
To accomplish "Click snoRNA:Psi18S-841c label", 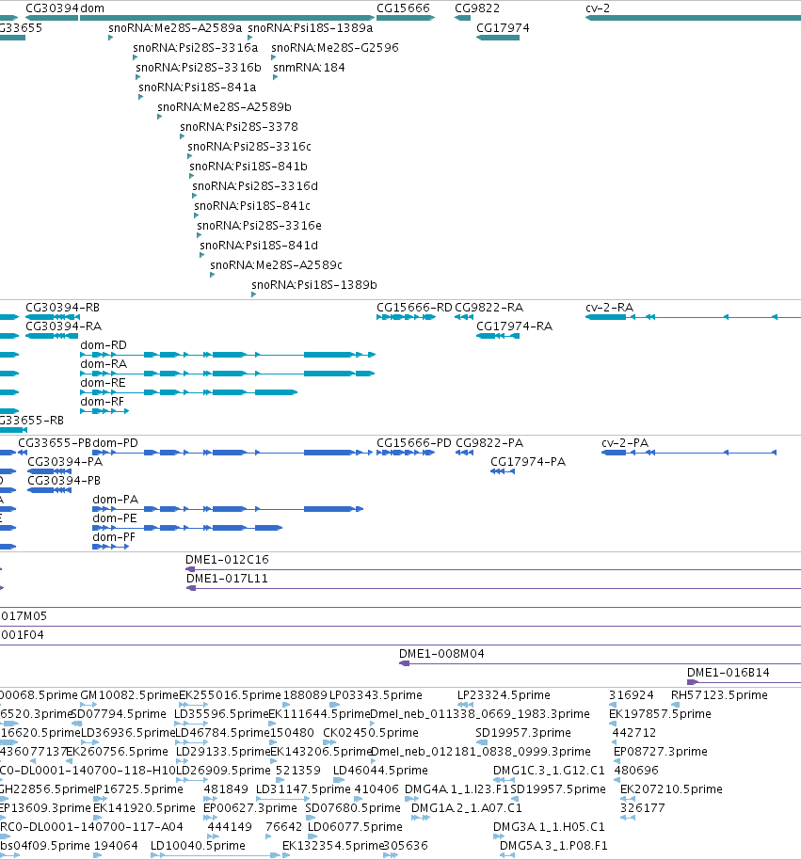I will (252, 206).
